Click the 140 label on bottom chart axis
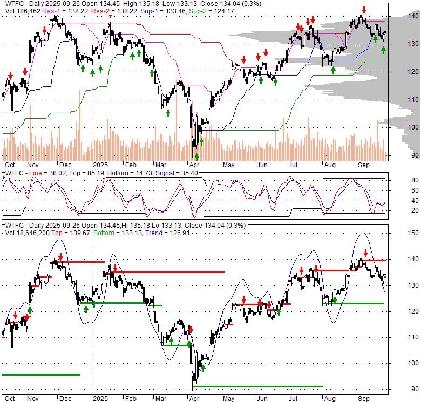 tap(413, 259)
